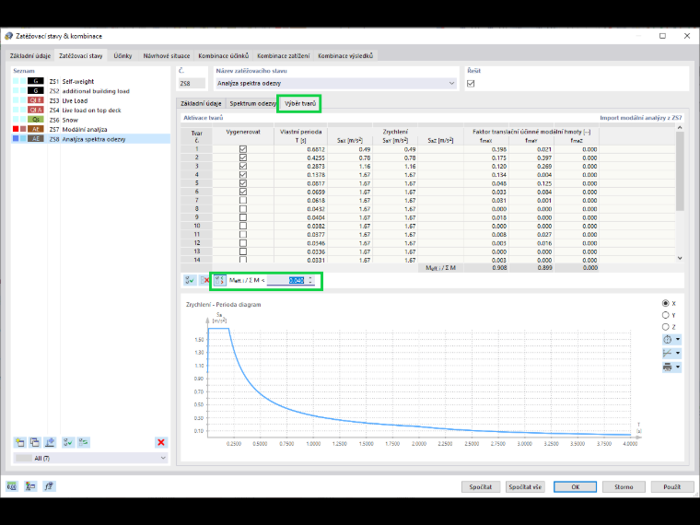
Task: Click mode table scrollbar up arrow
Action: click(x=680, y=128)
